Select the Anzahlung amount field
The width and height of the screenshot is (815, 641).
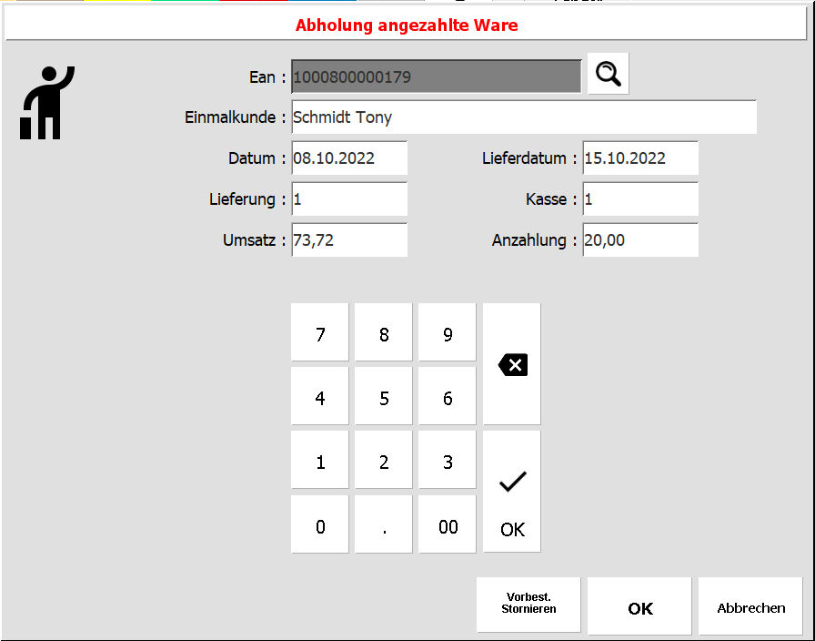640,240
